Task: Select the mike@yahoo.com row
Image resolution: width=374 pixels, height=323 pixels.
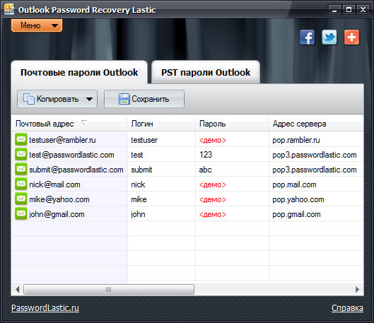Action: 187,199
